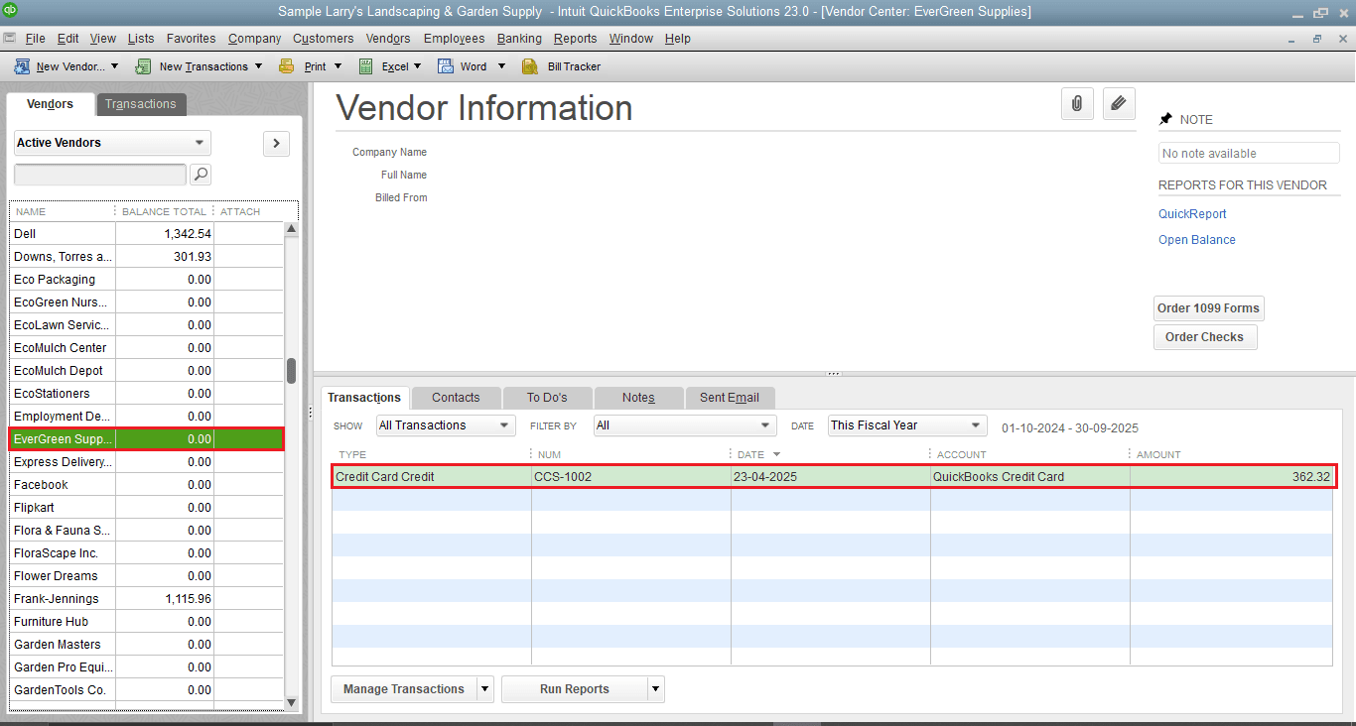Click the vendor search magnifier icon
The height and width of the screenshot is (726, 1356).
(x=201, y=174)
